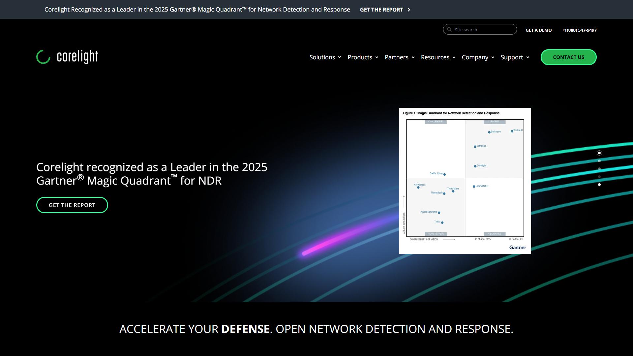Focus the Site search input field
633x356 pixels.
[x=480, y=29]
